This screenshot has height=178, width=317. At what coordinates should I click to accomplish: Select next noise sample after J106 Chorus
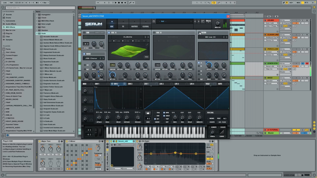pos(103,58)
